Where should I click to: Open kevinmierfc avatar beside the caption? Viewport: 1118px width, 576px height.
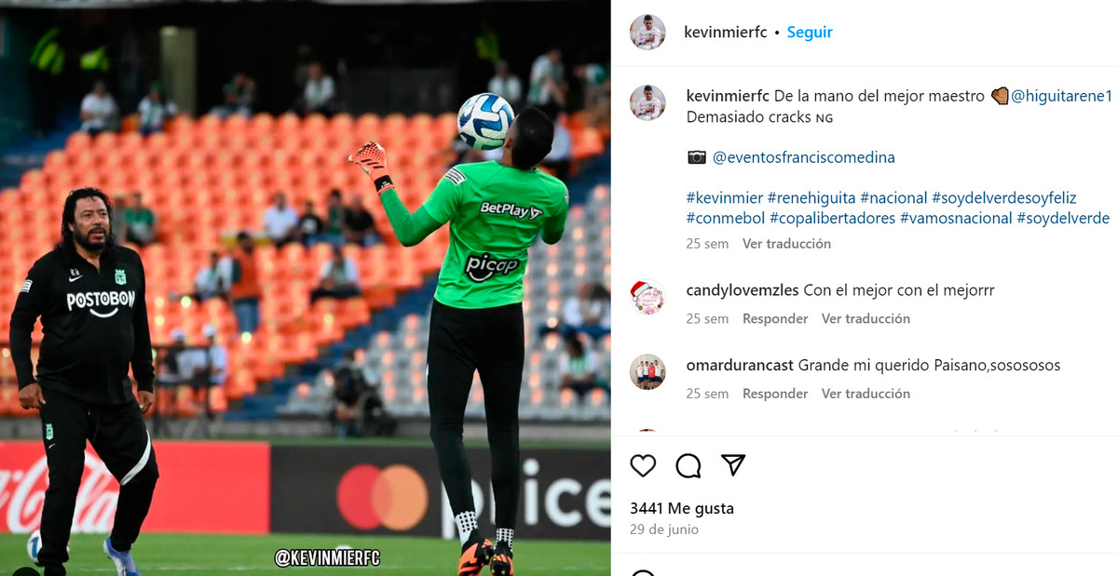pos(648,102)
